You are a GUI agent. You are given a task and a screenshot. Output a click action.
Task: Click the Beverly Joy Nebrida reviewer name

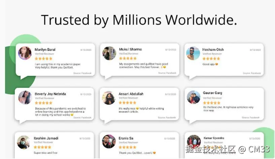click(x=50, y=94)
